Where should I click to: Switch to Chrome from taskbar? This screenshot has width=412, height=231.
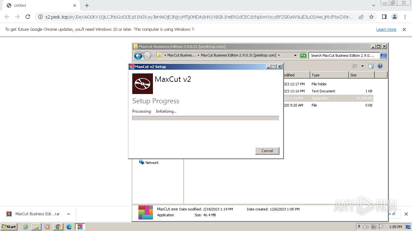tap(58, 227)
